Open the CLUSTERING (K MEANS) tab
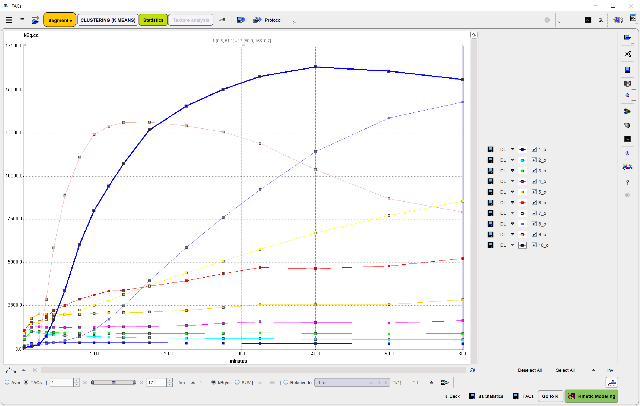The image size is (640, 406). click(x=108, y=20)
